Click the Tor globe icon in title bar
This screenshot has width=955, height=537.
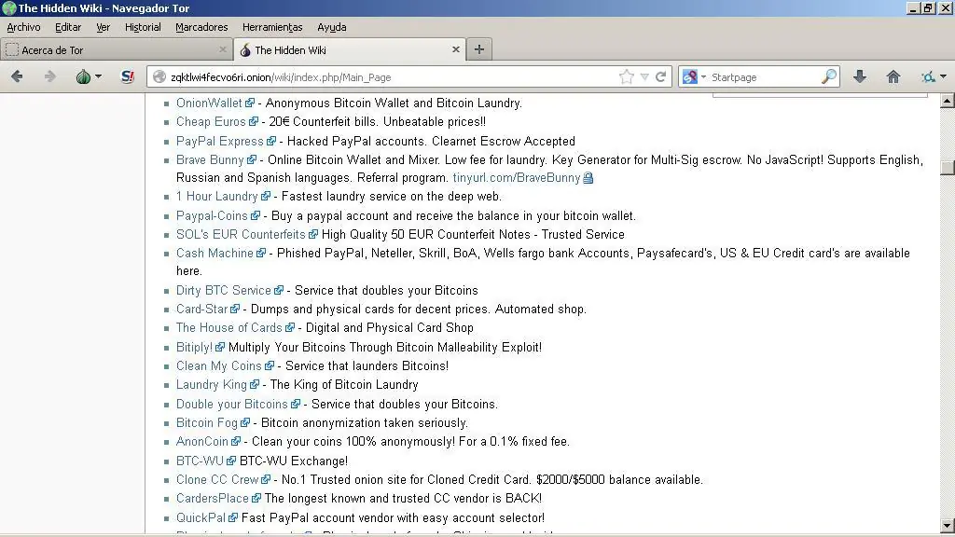point(8,7)
